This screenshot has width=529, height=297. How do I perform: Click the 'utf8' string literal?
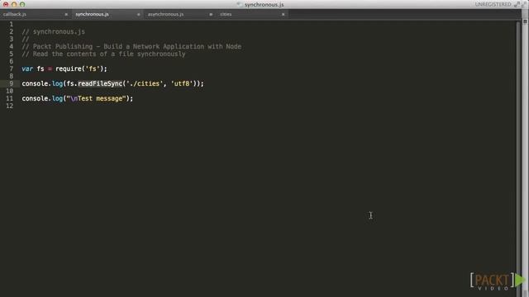click(x=182, y=83)
